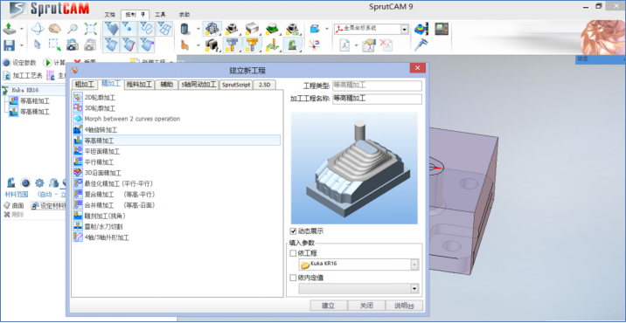Screen dimensions: 626x323
Task: Open dropdown under 依内定值
Action: coord(414,289)
